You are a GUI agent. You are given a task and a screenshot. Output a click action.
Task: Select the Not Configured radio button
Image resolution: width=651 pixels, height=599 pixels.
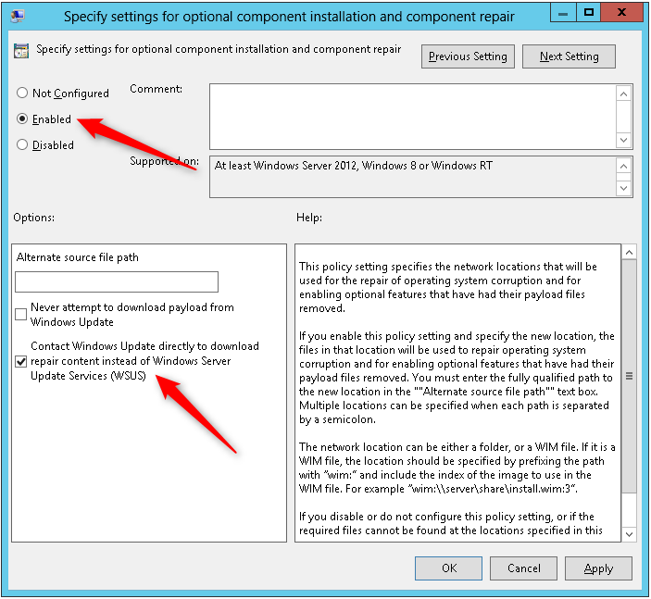click(x=23, y=94)
